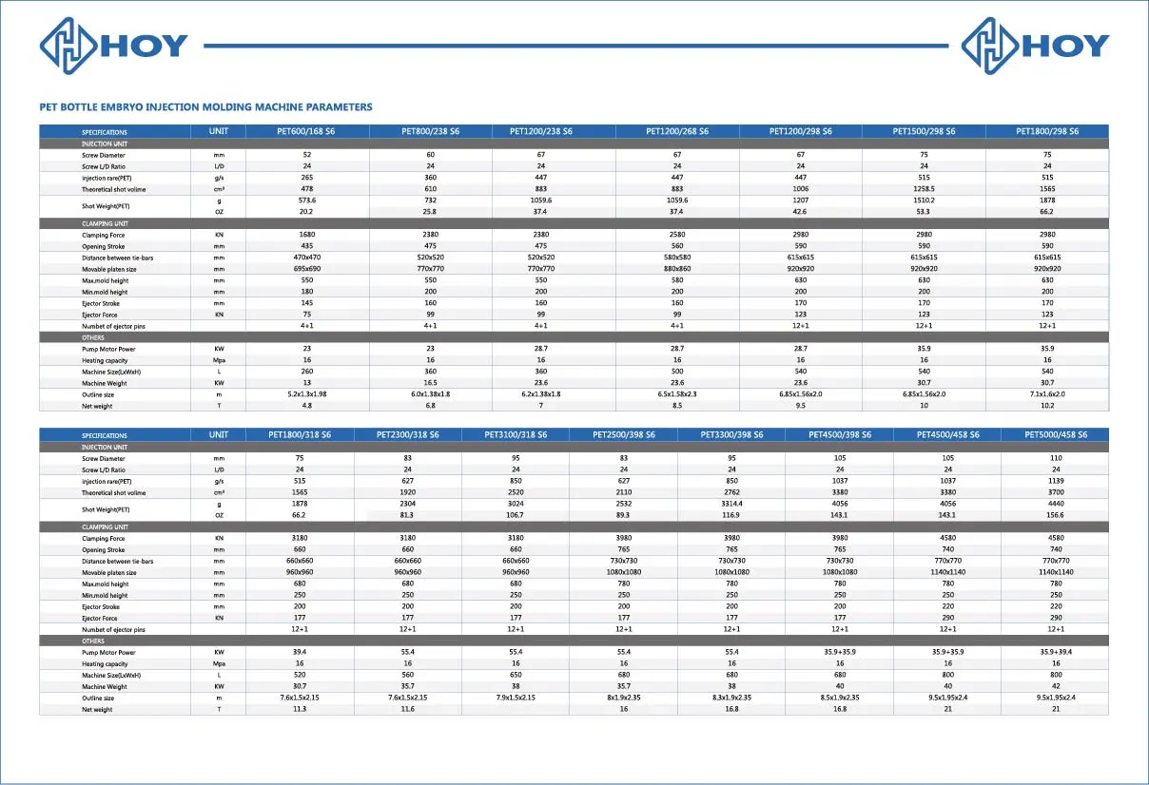Viewport: 1149px width, 785px height.
Task: Click the clamping force value 1680
Action: point(307,235)
